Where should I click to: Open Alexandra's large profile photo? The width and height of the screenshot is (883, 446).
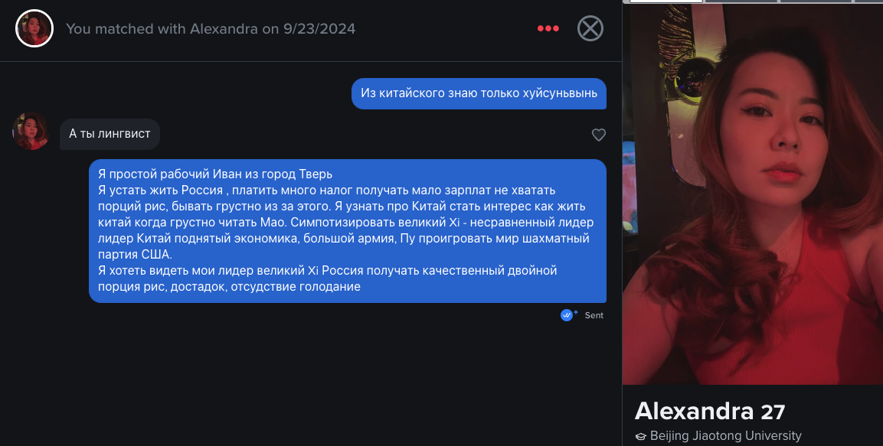click(x=752, y=194)
